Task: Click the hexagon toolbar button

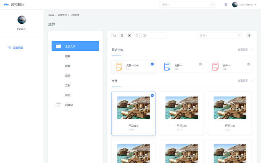Action: pos(137,35)
